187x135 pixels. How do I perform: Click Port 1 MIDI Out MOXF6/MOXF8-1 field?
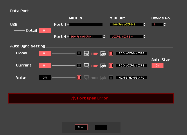(126, 25)
